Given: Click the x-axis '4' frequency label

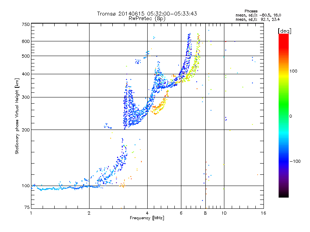Looking at the screenshot, I should coord(147,213).
